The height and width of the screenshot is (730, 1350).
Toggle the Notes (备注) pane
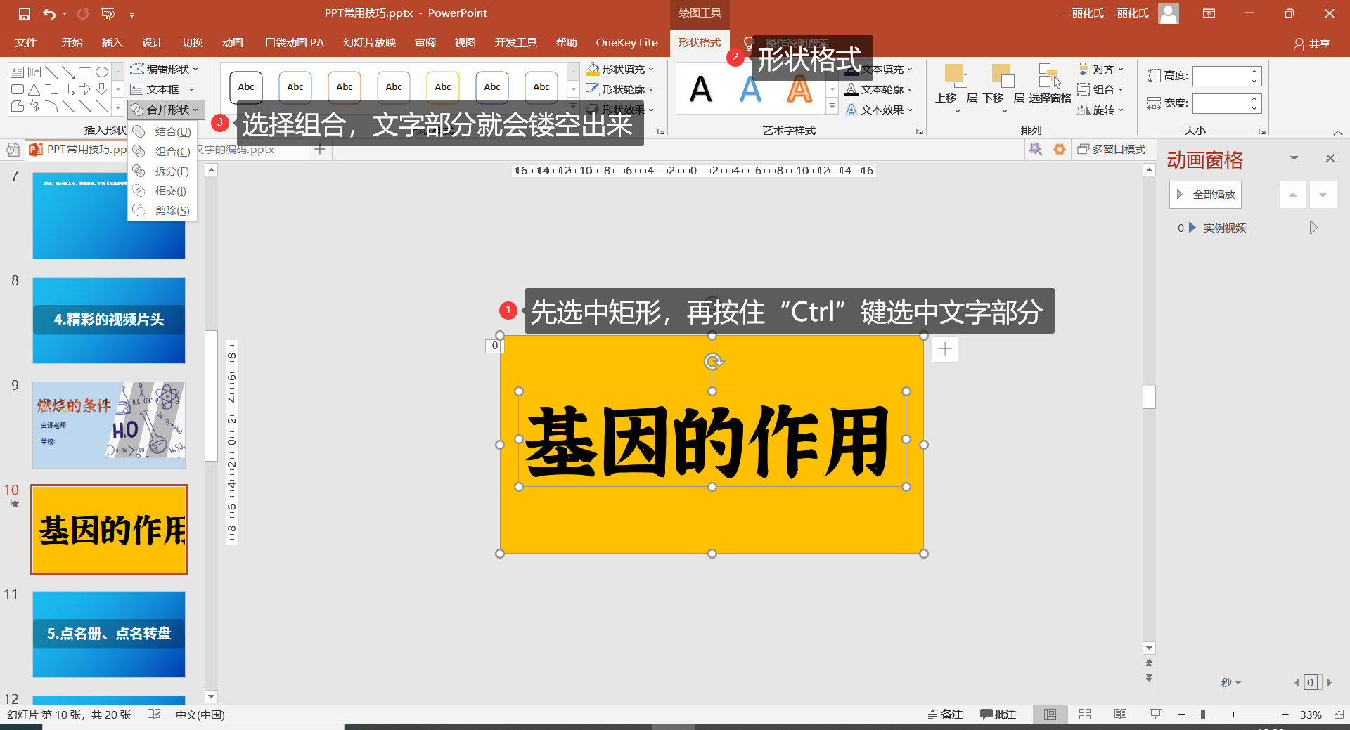(x=945, y=715)
